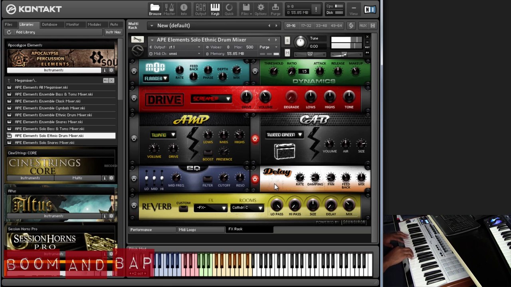Expand the New (default) multi menu

coord(151,26)
